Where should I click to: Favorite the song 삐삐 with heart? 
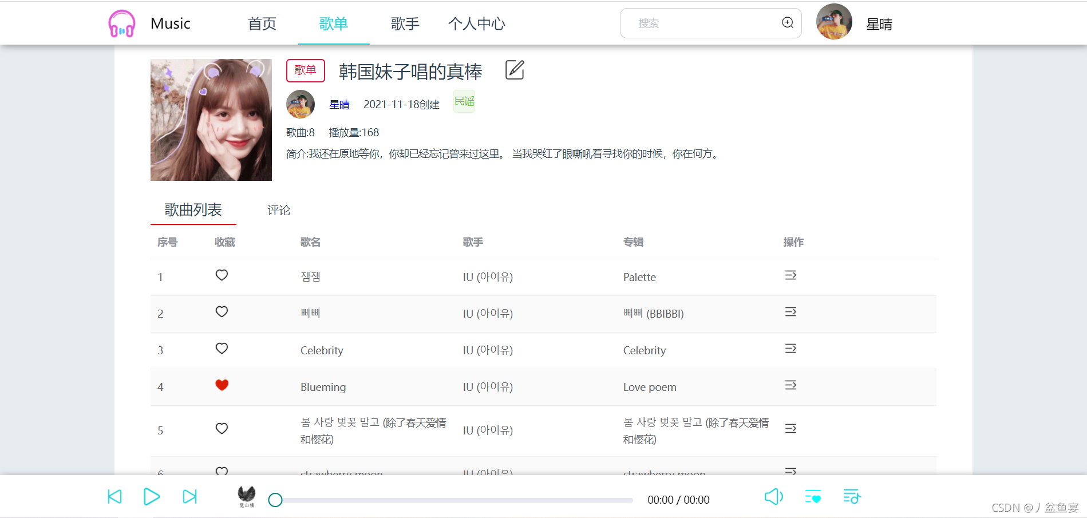tap(222, 312)
